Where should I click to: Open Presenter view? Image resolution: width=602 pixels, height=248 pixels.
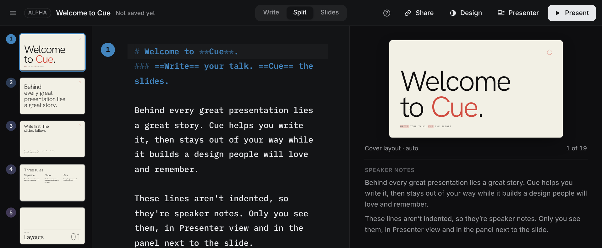(x=518, y=13)
